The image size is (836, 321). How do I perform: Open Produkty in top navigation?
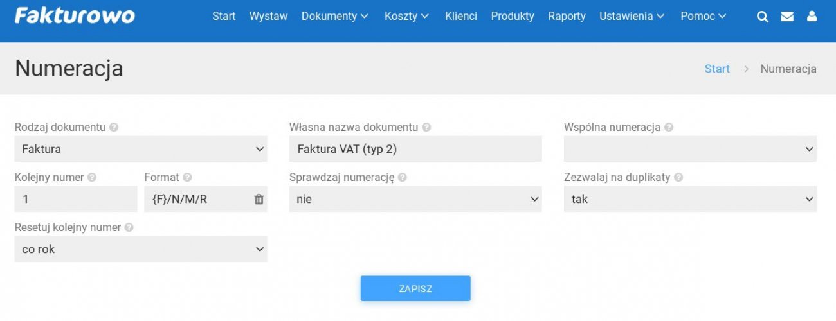coord(513,16)
